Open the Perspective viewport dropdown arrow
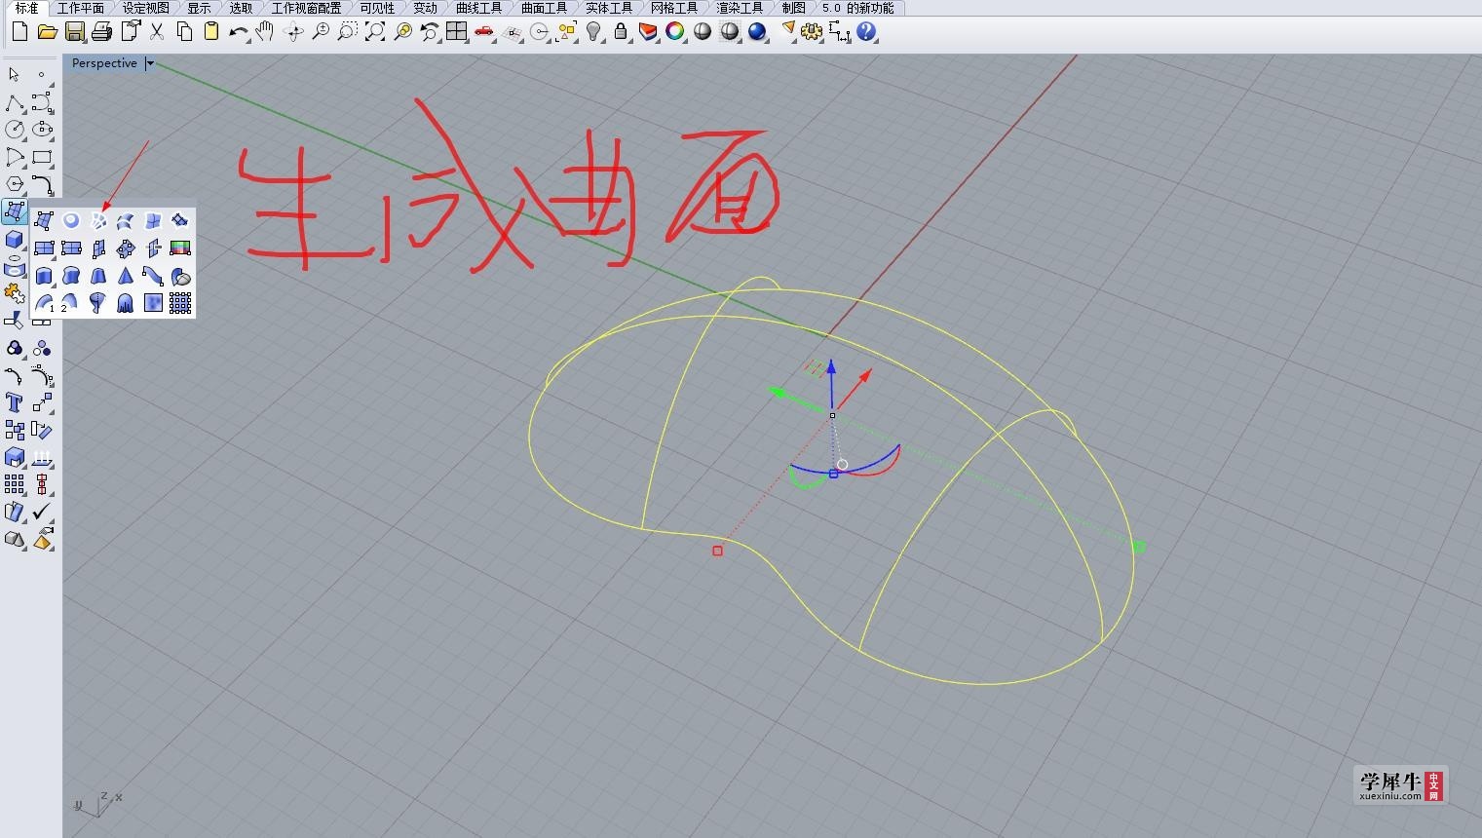The height and width of the screenshot is (838, 1482). (149, 63)
